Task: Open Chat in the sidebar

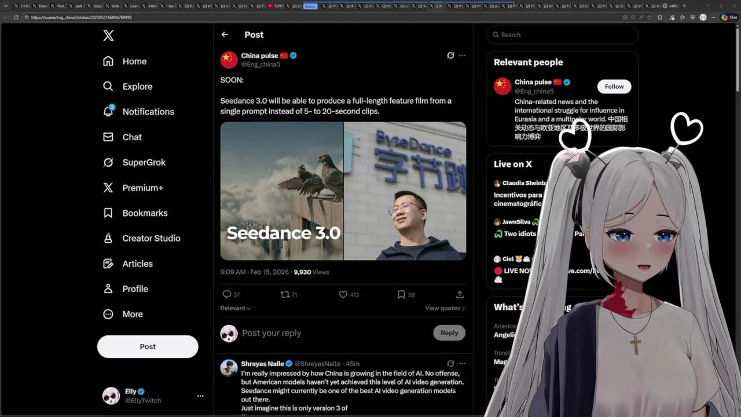Action: (122, 137)
